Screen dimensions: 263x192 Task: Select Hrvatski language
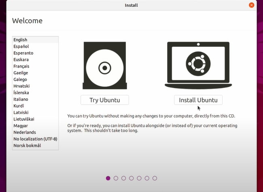pyautogui.click(x=35, y=86)
